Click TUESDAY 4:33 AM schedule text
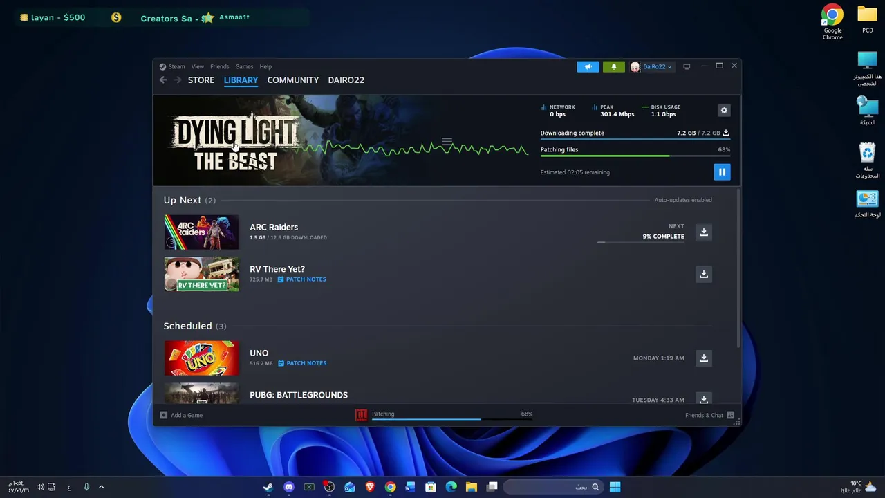 click(658, 400)
